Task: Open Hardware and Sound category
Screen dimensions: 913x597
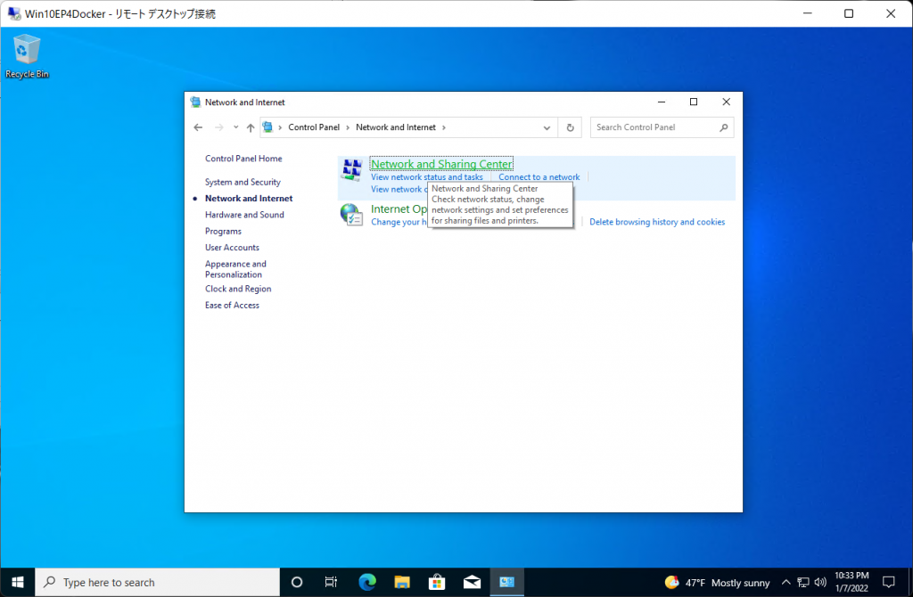Action: pyautogui.click(x=244, y=215)
